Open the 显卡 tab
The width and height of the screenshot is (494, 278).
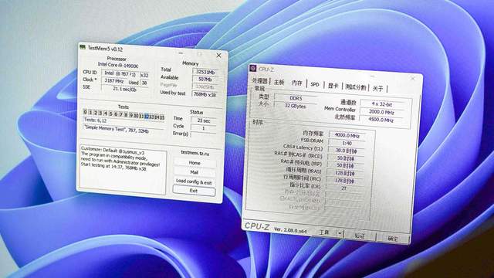coord(333,85)
